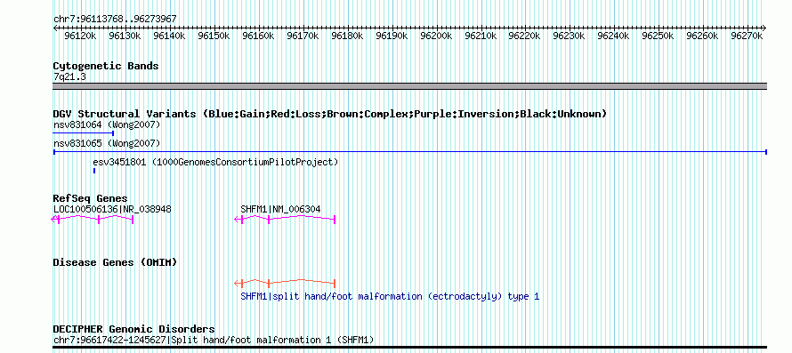Click ruler position 96230k
Viewport: 792px width, 353px height.
point(570,36)
